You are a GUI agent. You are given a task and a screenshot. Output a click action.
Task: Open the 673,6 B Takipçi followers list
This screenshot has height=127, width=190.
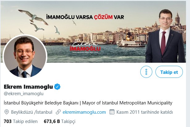pos(60,121)
